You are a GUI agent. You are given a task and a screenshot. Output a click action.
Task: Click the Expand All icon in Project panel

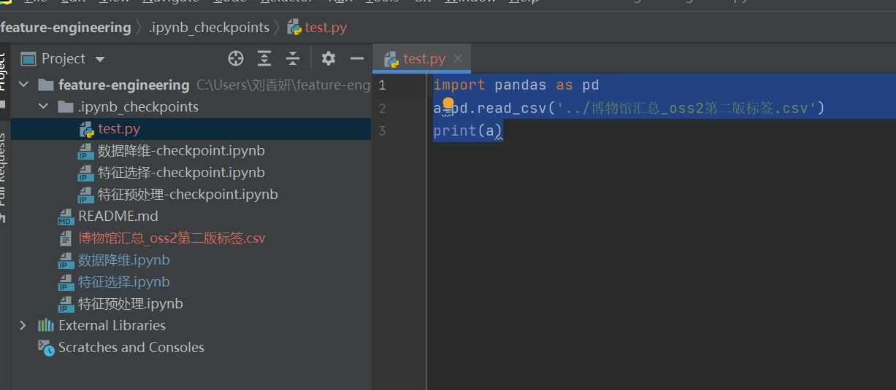pyautogui.click(x=264, y=59)
